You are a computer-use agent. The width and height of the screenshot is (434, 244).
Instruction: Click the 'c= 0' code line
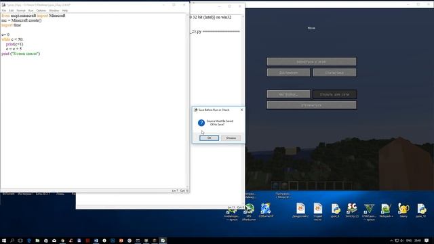tap(5, 35)
